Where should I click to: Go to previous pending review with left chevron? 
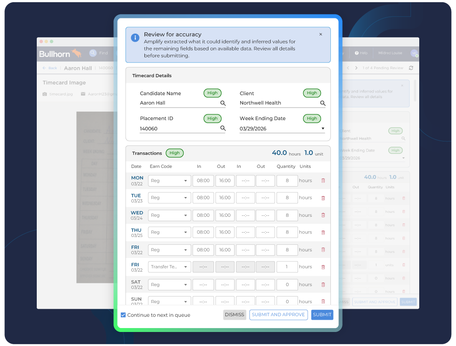tap(348, 68)
